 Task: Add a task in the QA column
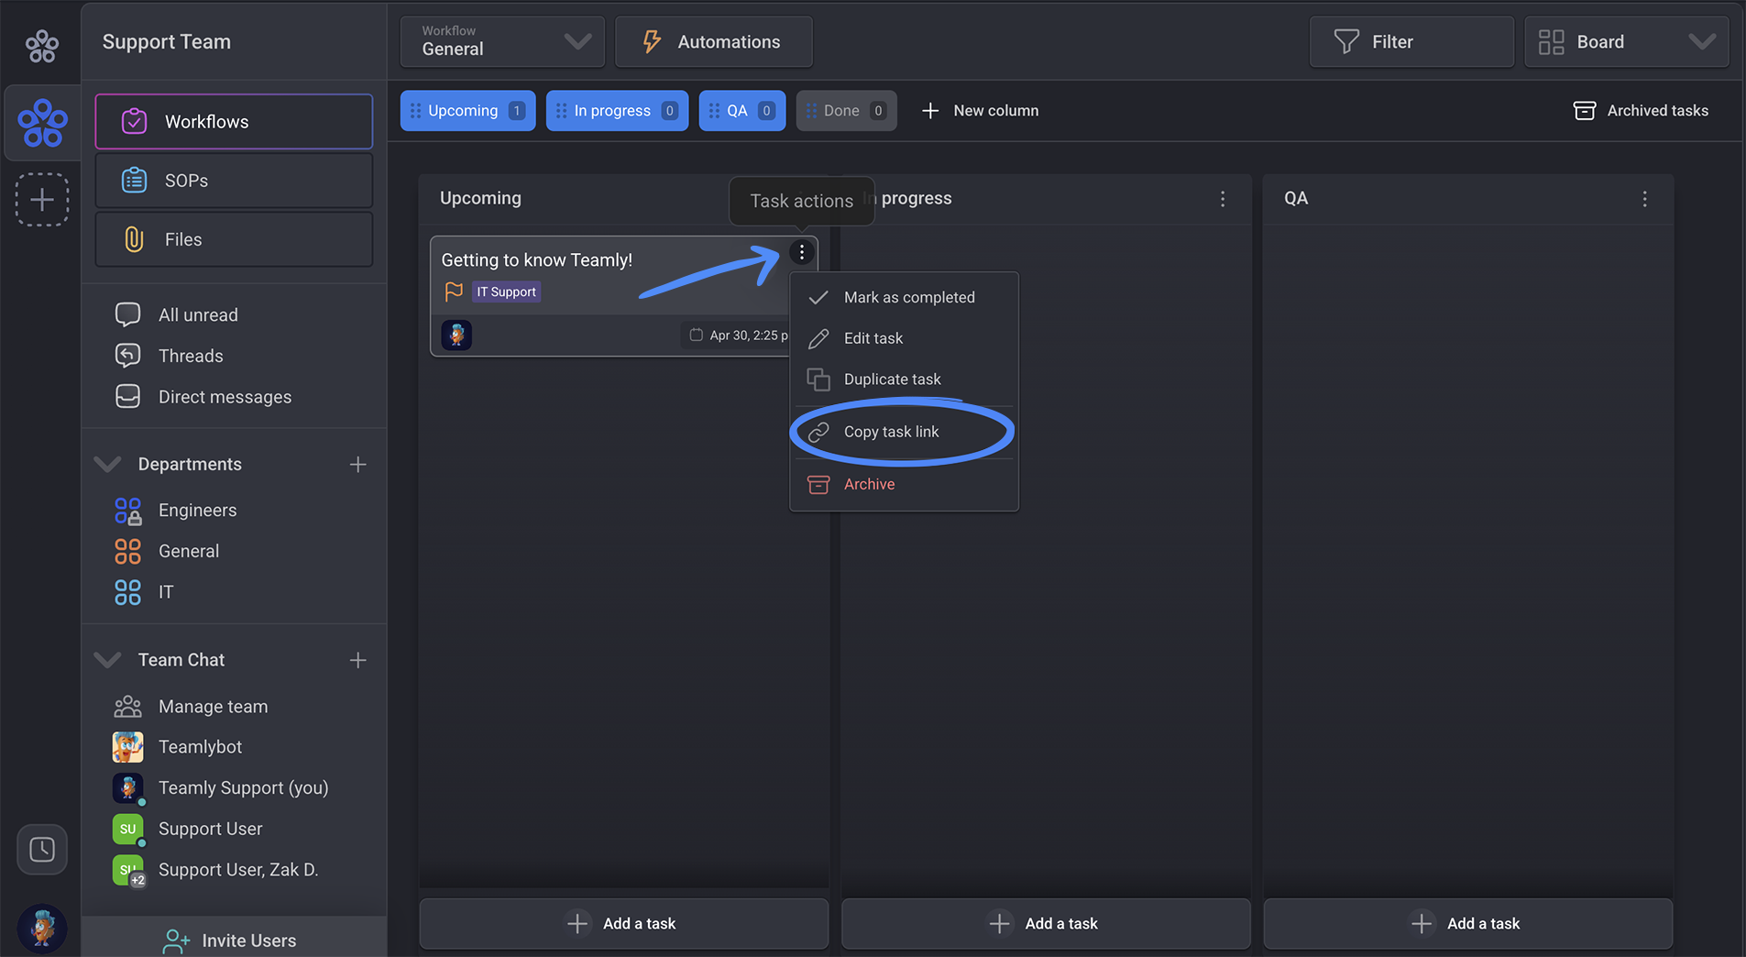click(x=1468, y=923)
